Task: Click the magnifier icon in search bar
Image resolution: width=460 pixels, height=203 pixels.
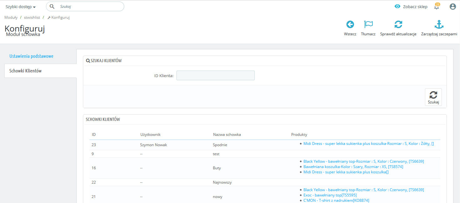Action: (52, 7)
